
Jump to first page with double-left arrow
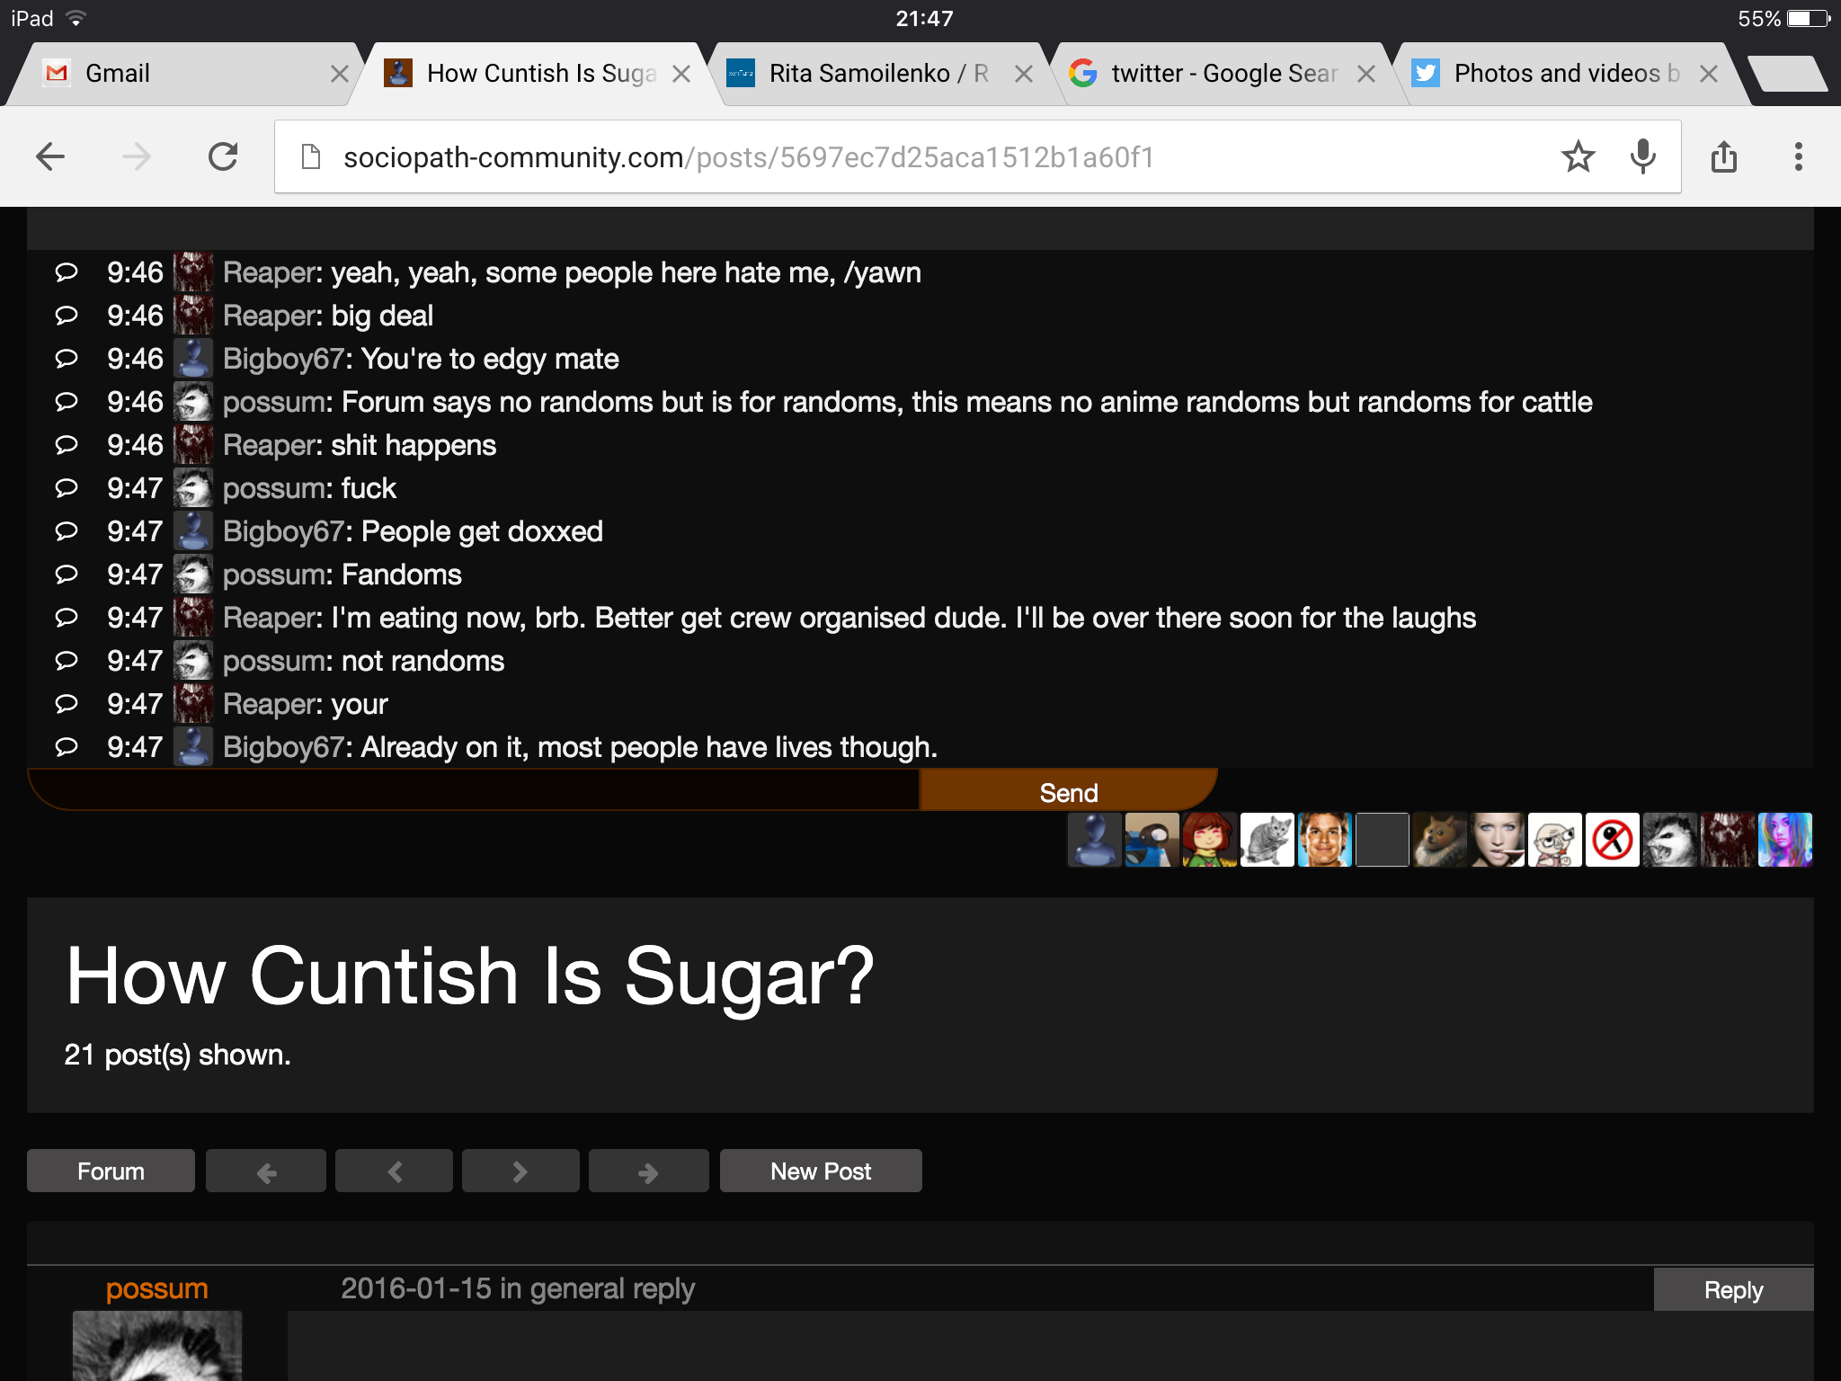tap(266, 1171)
